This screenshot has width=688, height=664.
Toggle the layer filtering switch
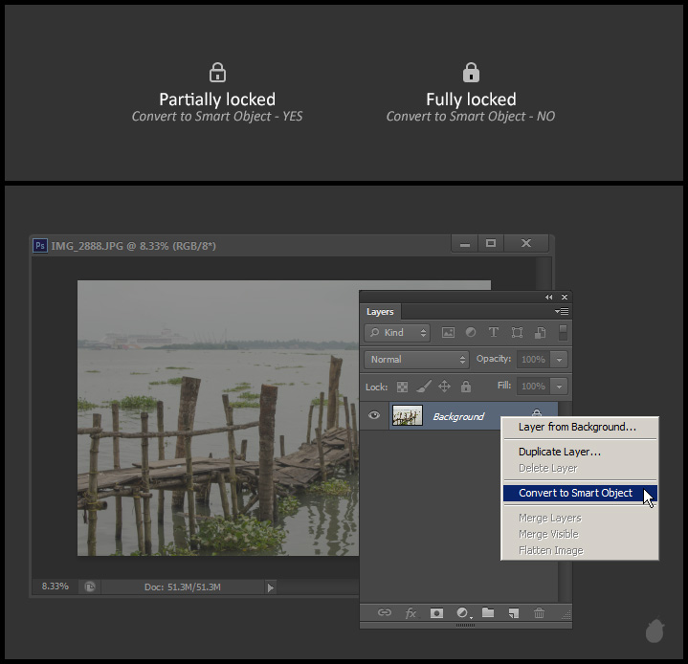[x=563, y=332]
